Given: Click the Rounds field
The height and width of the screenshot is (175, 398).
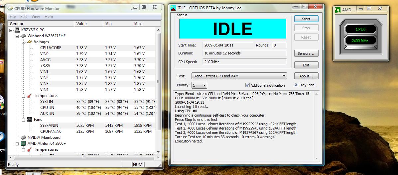Looking at the screenshot, I should 279,45.
